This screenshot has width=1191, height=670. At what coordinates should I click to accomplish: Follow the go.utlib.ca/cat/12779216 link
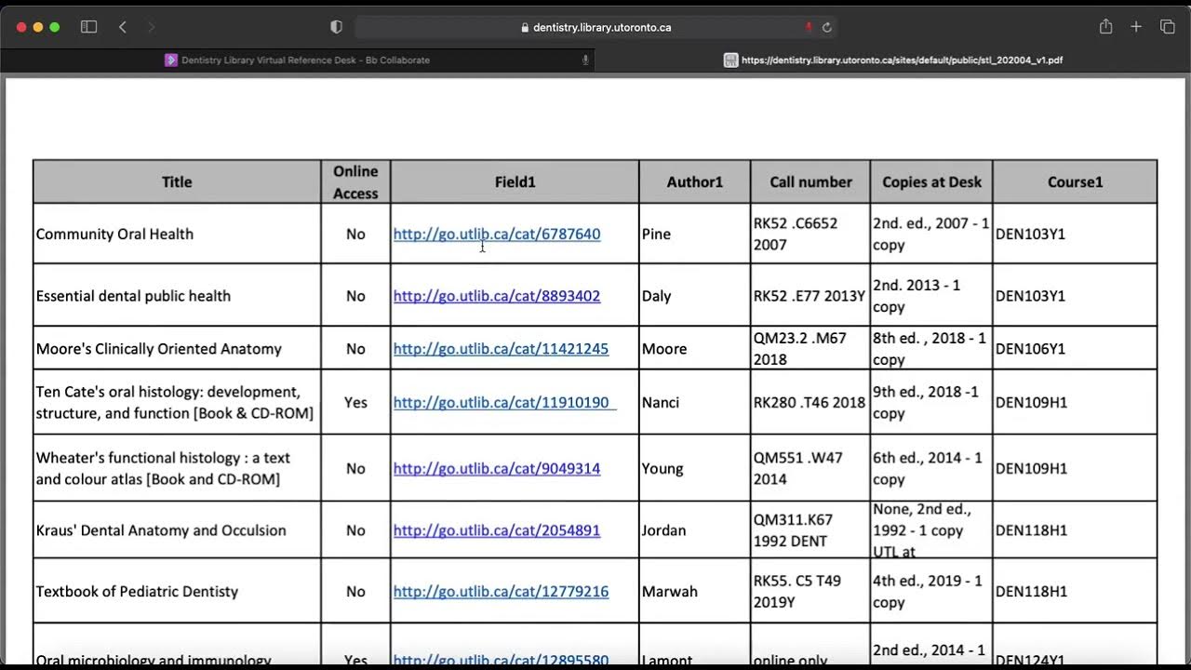[x=501, y=592]
